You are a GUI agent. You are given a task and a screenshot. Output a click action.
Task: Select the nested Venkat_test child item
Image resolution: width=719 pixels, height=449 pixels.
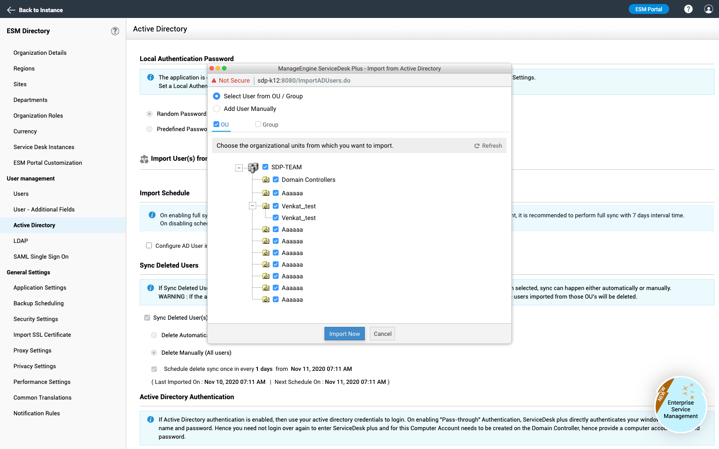point(298,218)
